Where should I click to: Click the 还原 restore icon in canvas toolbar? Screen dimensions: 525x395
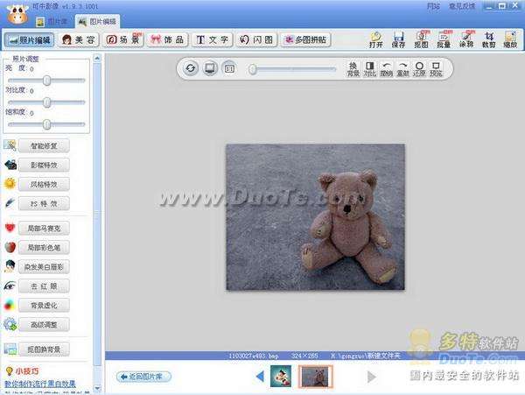pyautogui.click(x=419, y=68)
